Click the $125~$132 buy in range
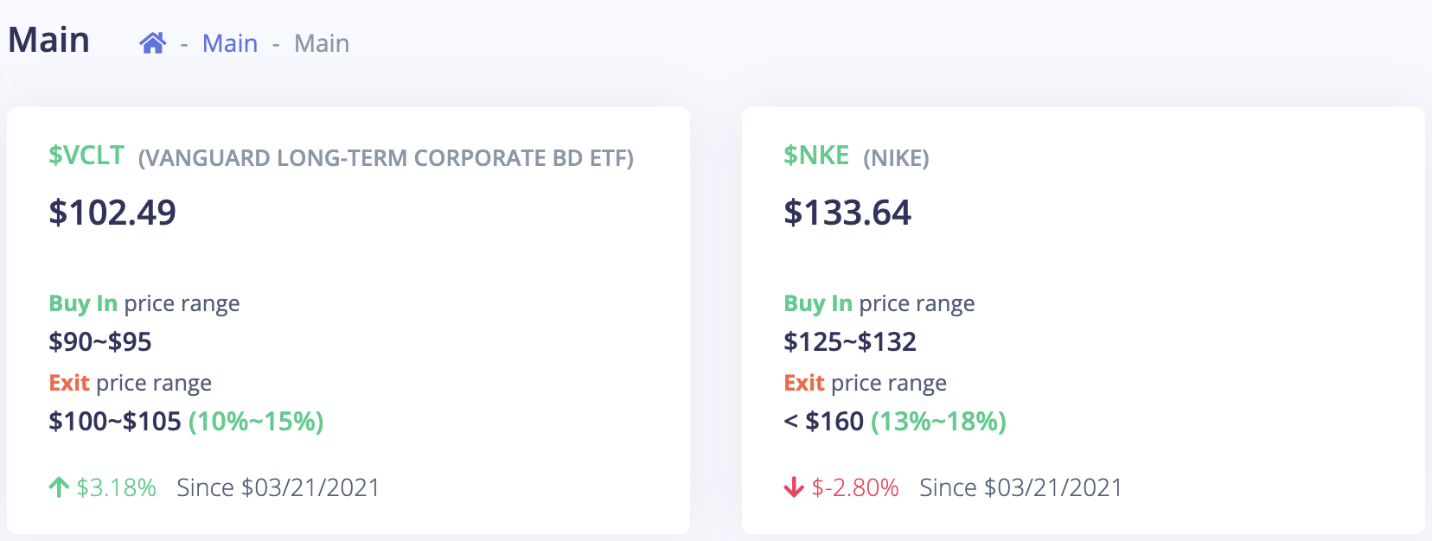1432x541 pixels. tap(850, 342)
